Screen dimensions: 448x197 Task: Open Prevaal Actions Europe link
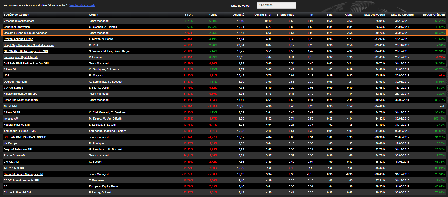[18, 39]
